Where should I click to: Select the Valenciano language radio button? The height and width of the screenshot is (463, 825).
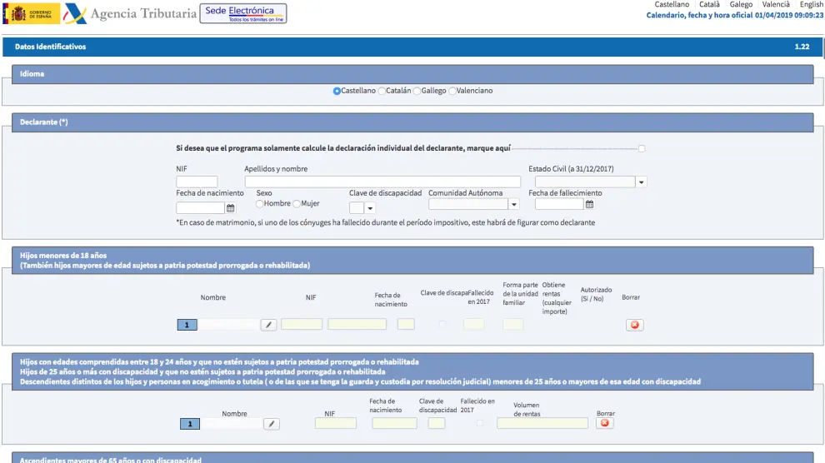coord(452,91)
